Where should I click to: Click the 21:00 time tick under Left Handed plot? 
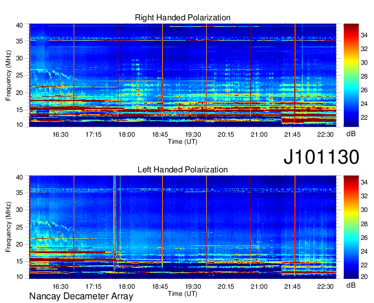(259, 287)
